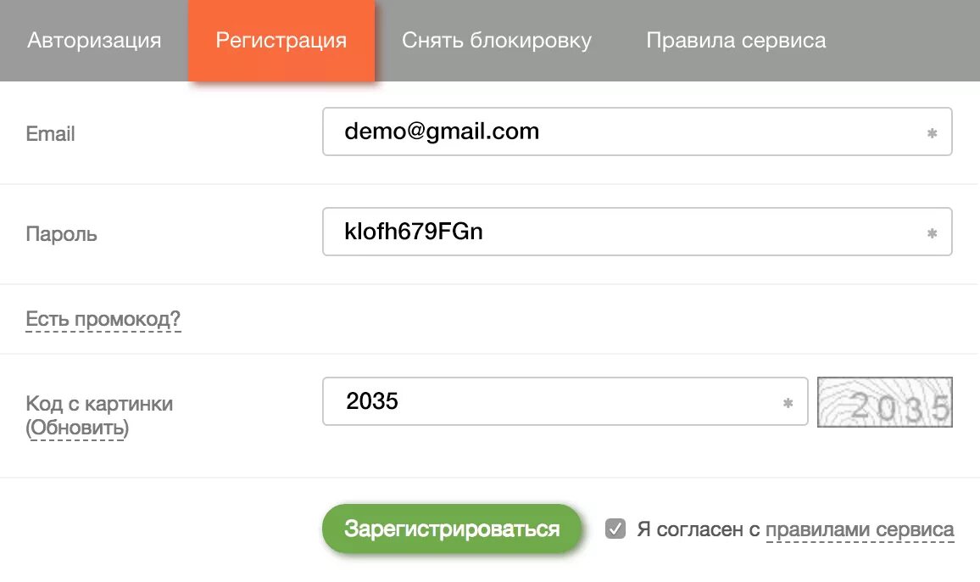This screenshot has height=582, width=980.
Task: Open the правилами сервиса link
Action: (x=860, y=530)
